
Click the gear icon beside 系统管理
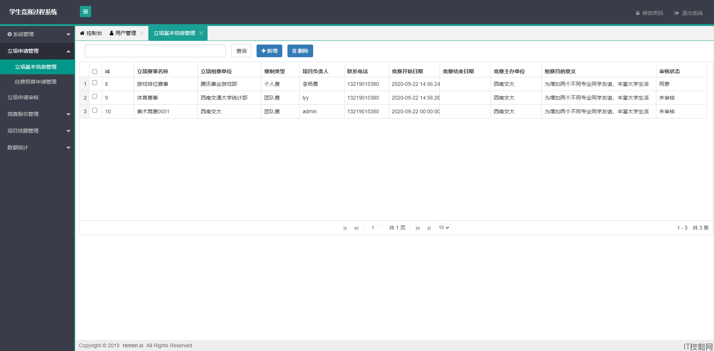10,34
